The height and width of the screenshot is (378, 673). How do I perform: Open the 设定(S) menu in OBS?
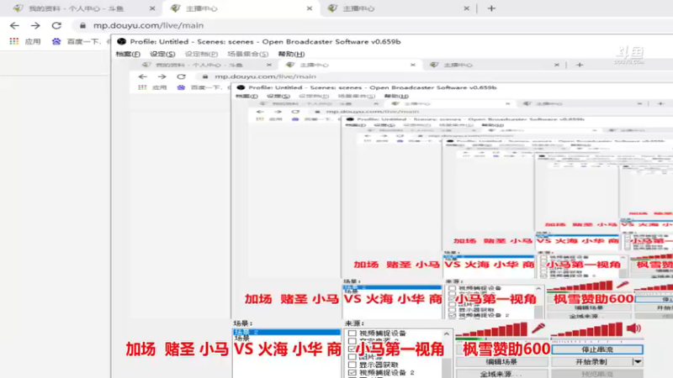tap(162, 54)
